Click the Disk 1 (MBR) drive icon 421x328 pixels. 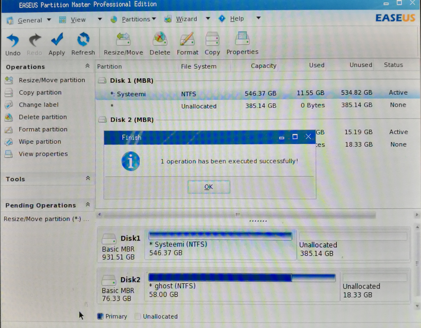[102, 80]
